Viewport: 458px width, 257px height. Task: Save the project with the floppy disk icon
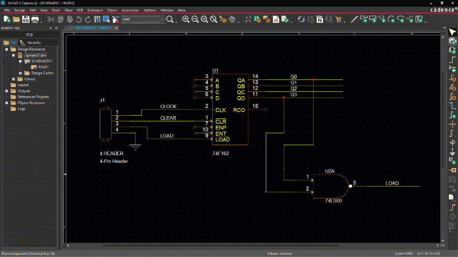pyautogui.click(x=26, y=20)
